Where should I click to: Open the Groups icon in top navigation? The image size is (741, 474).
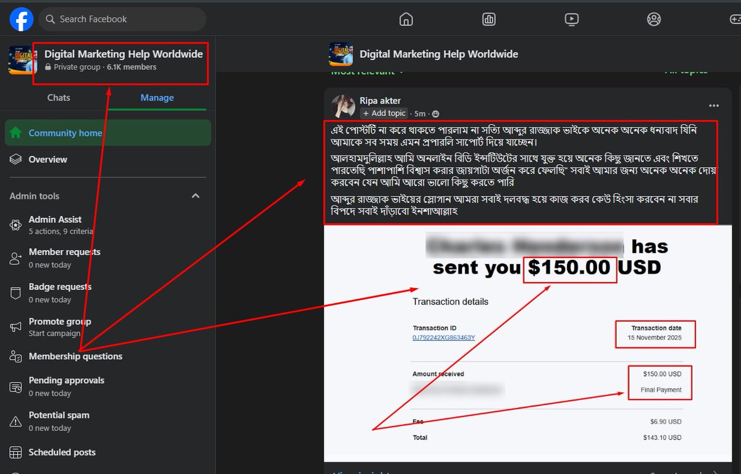click(x=654, y=20)
